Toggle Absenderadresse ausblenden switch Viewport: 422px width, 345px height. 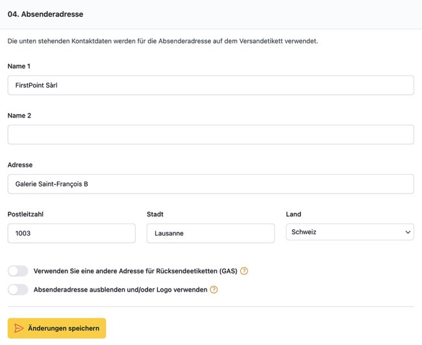click(x=18, y=290)
